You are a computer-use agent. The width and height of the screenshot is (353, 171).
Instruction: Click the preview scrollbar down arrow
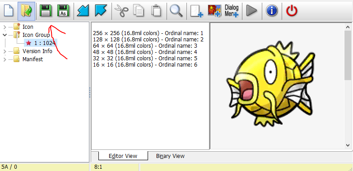(348, 145)
